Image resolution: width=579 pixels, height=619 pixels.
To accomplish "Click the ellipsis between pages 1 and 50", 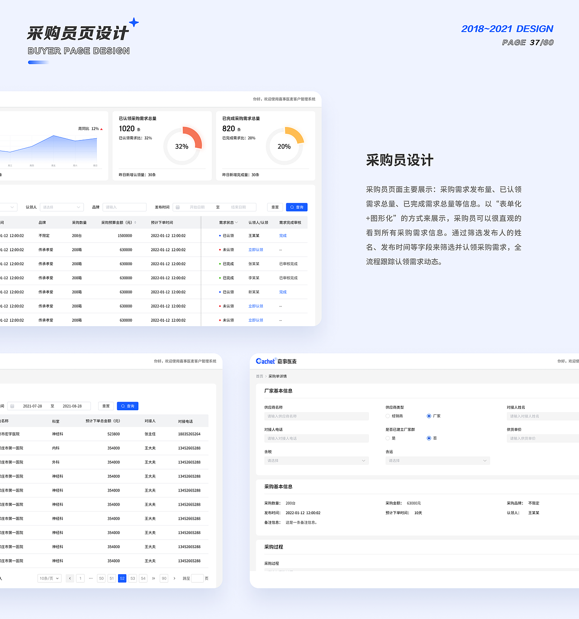I will point(91,578).
